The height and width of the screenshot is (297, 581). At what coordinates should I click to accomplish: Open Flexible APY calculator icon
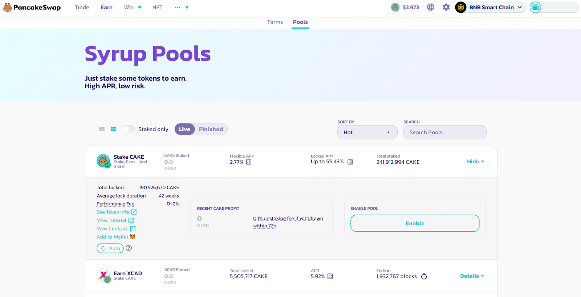click(x=249, y=162)
